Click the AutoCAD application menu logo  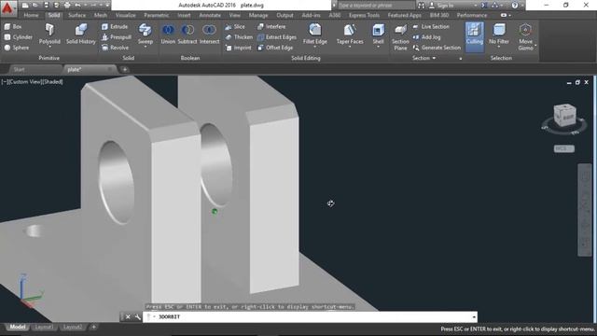(x=8, y=7)
